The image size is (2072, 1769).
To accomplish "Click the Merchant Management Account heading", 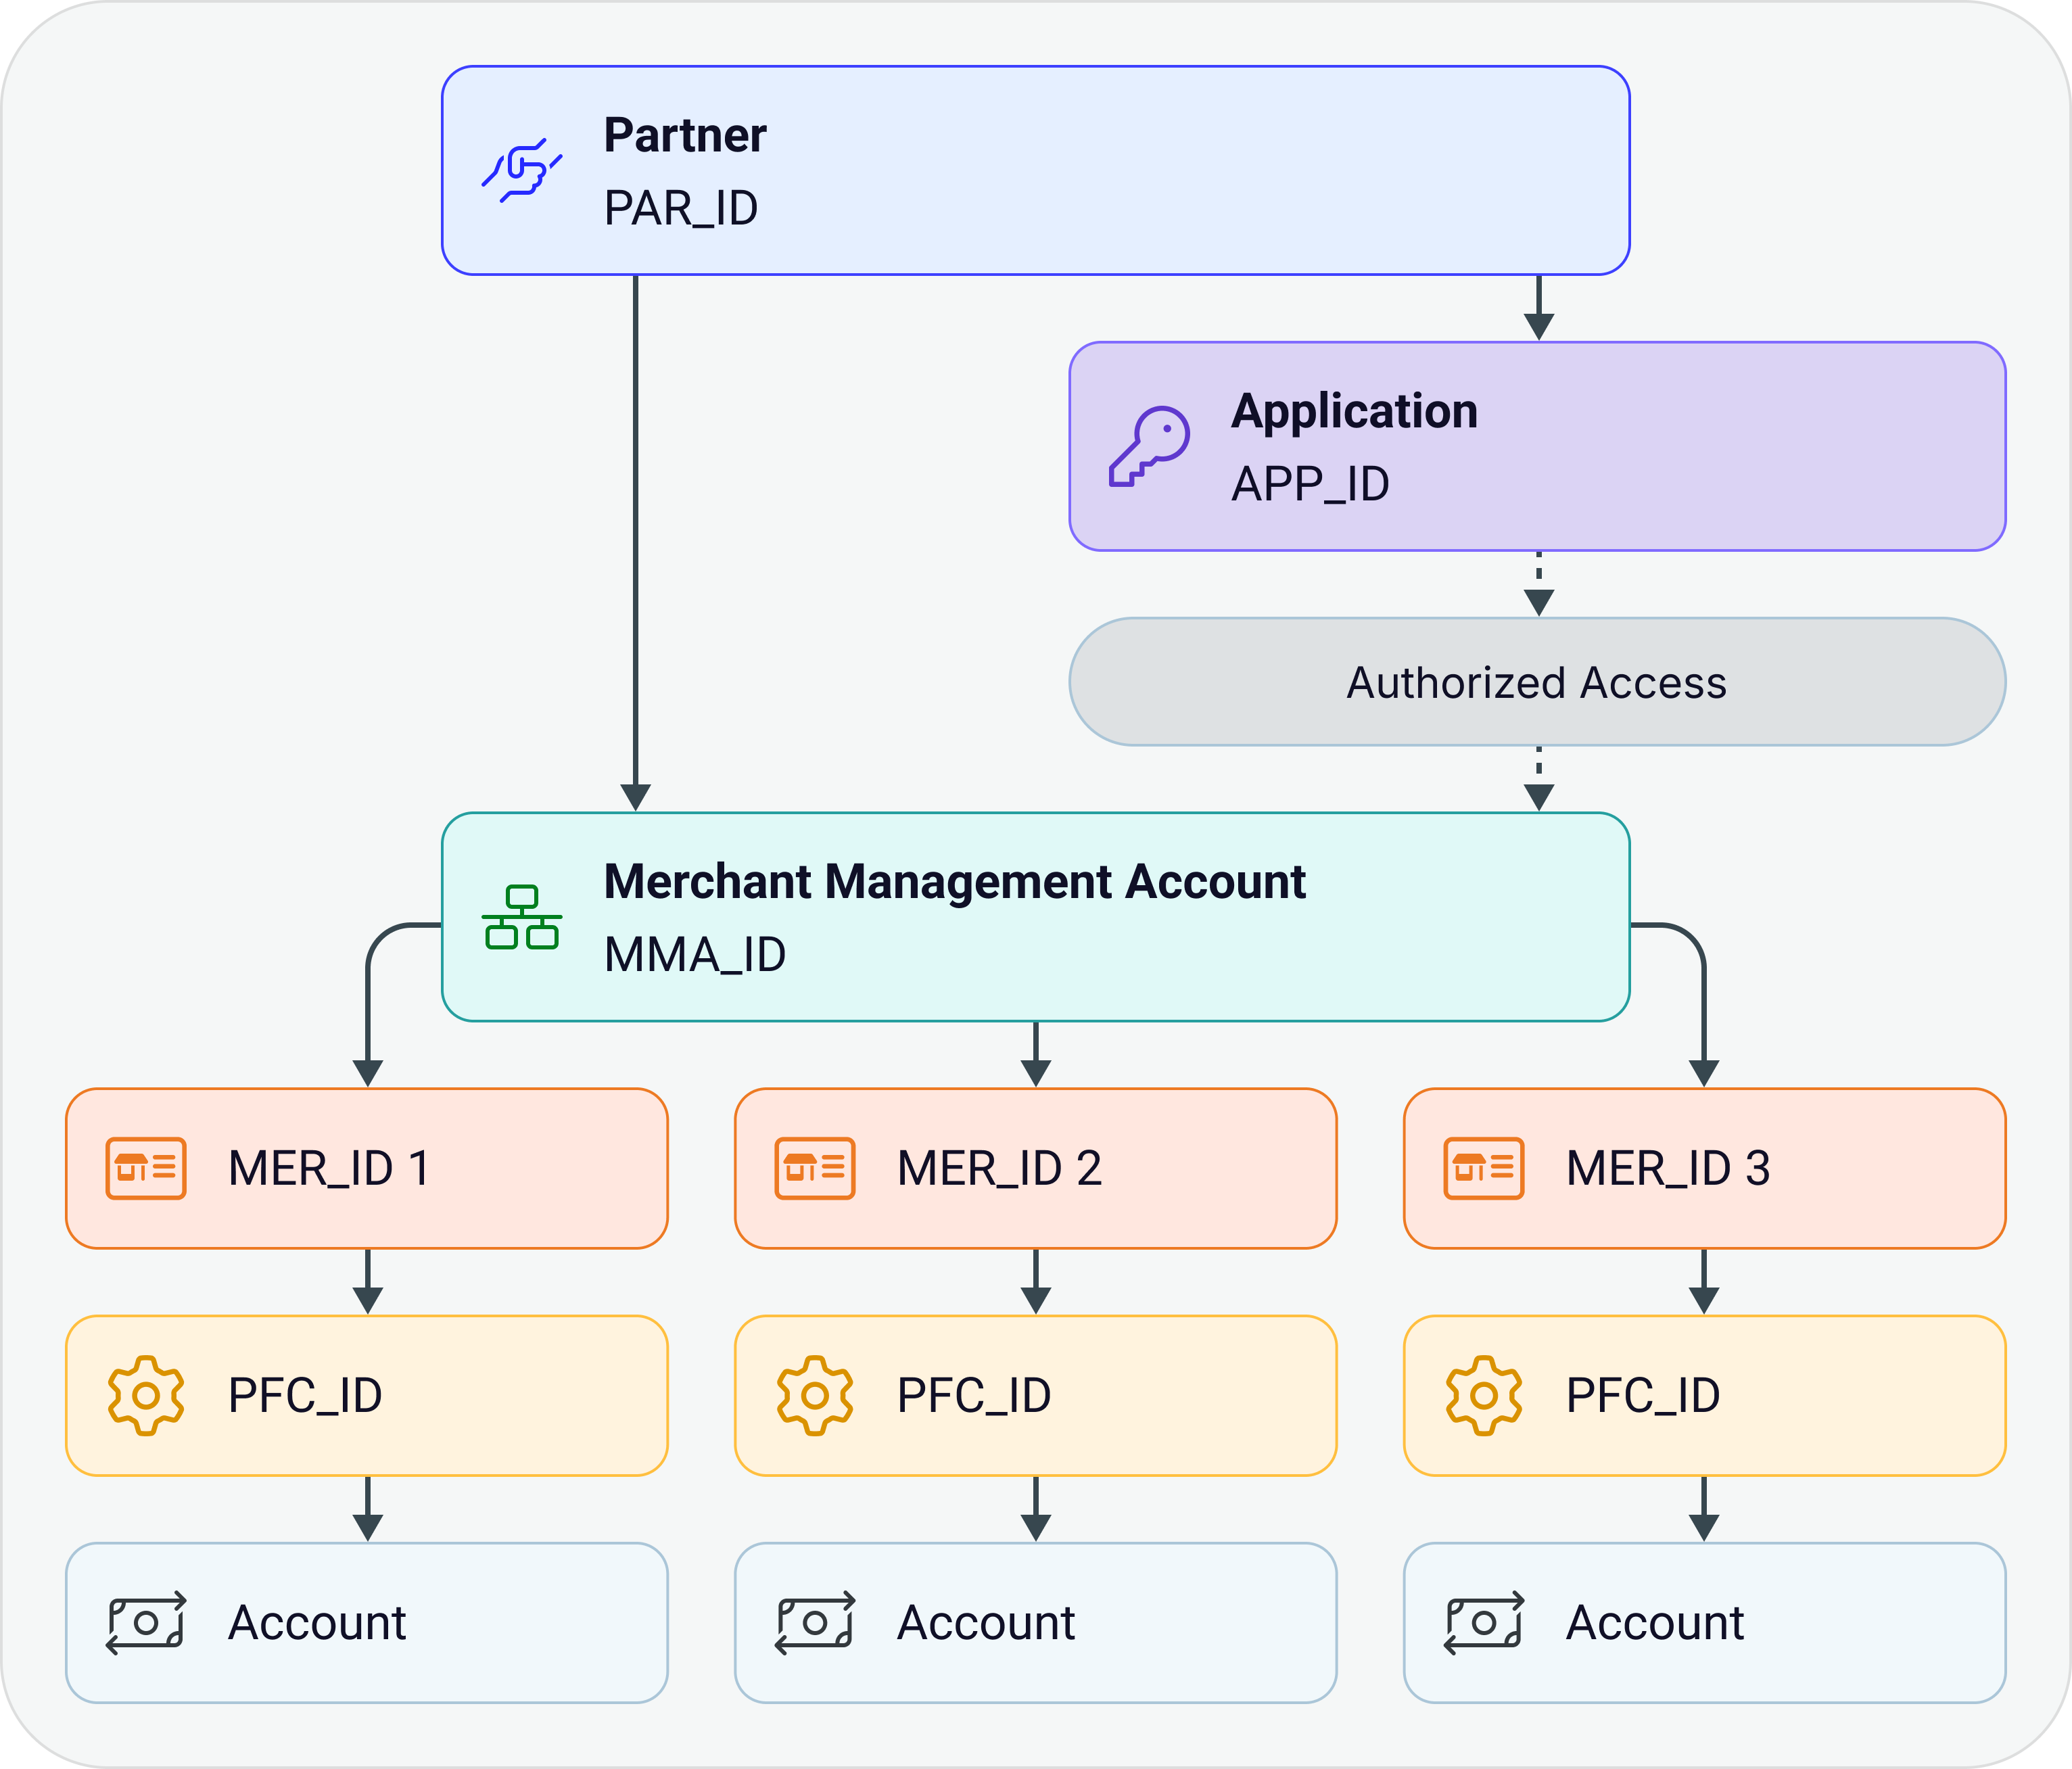I will pos(955,882).
